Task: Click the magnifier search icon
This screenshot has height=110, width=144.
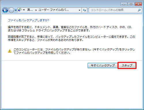Action: pyautogui.click(x=139, y=10)
